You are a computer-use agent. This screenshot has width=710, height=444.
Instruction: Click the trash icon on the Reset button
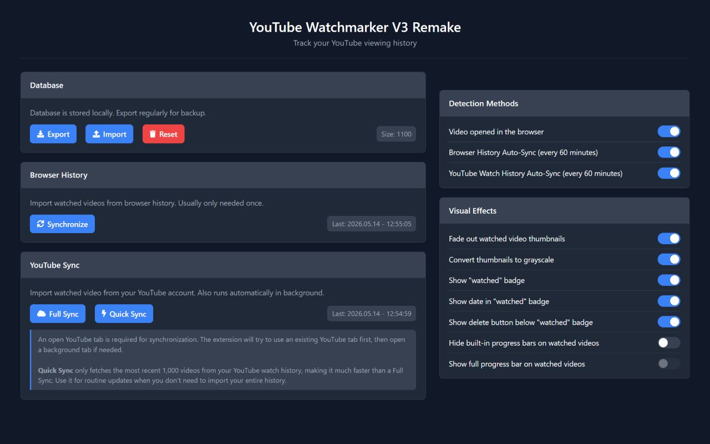153,134
